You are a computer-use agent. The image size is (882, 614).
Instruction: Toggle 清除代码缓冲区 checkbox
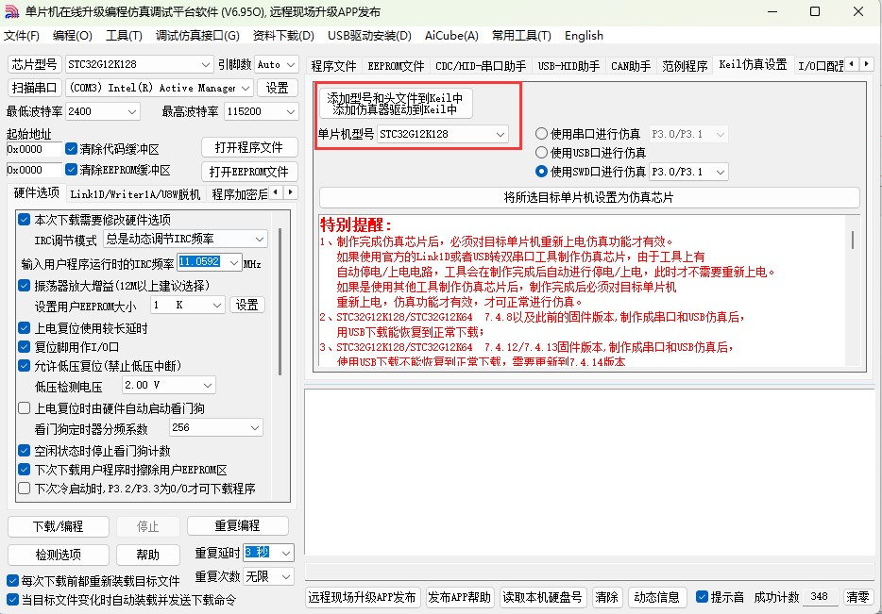(x=71, y=149)
